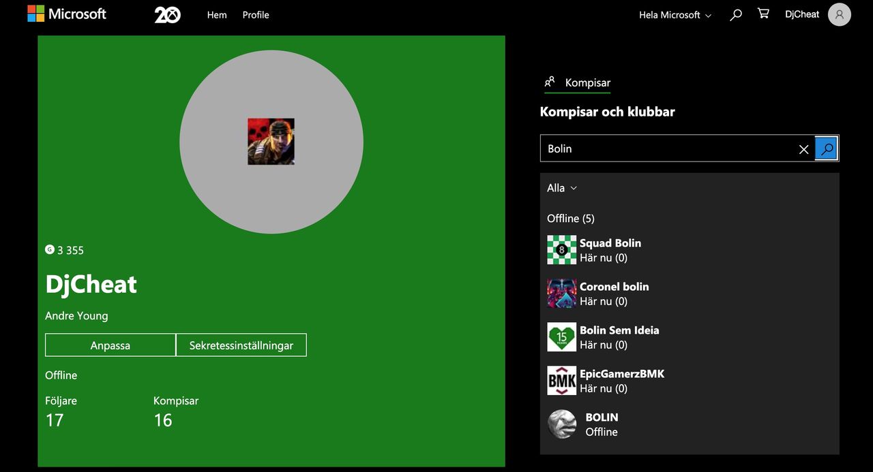Click the real name Andre Young
Image resolution: width=873 pixels, height=472 pixels.
point(76,316)
